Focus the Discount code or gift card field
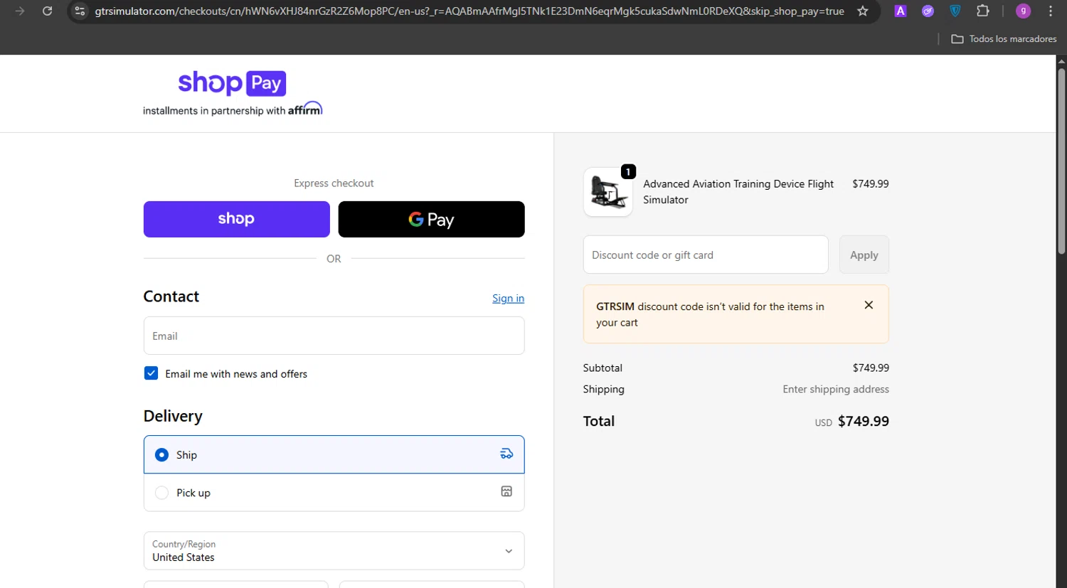 click(706, 255)
